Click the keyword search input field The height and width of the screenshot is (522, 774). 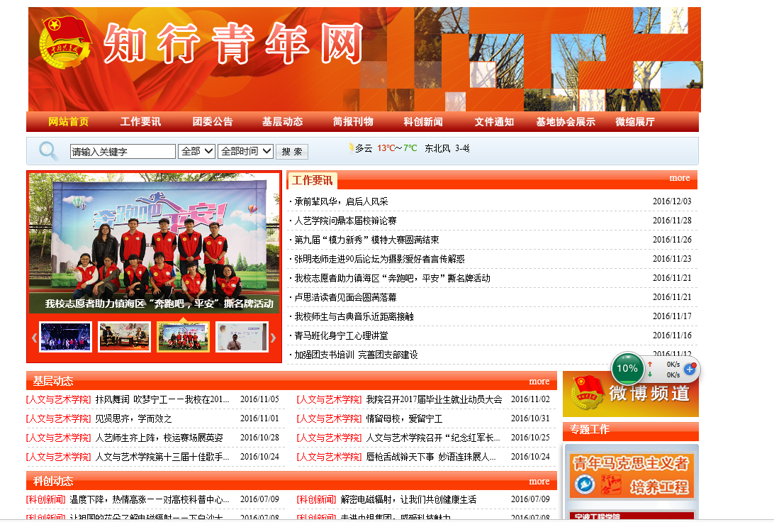click(x=123, y=152)
